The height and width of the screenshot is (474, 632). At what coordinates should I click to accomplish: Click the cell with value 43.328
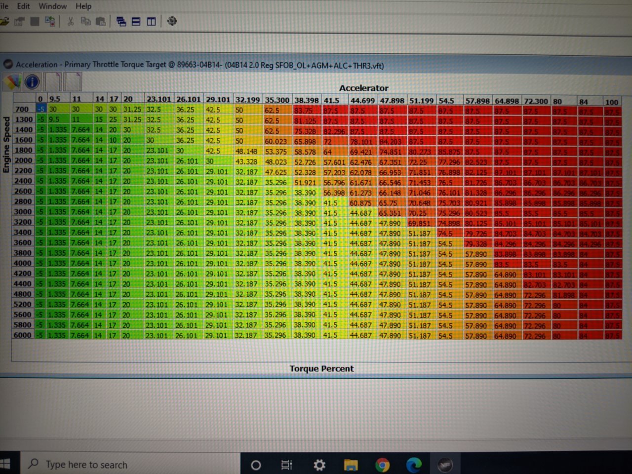click(x=248, y=161)
